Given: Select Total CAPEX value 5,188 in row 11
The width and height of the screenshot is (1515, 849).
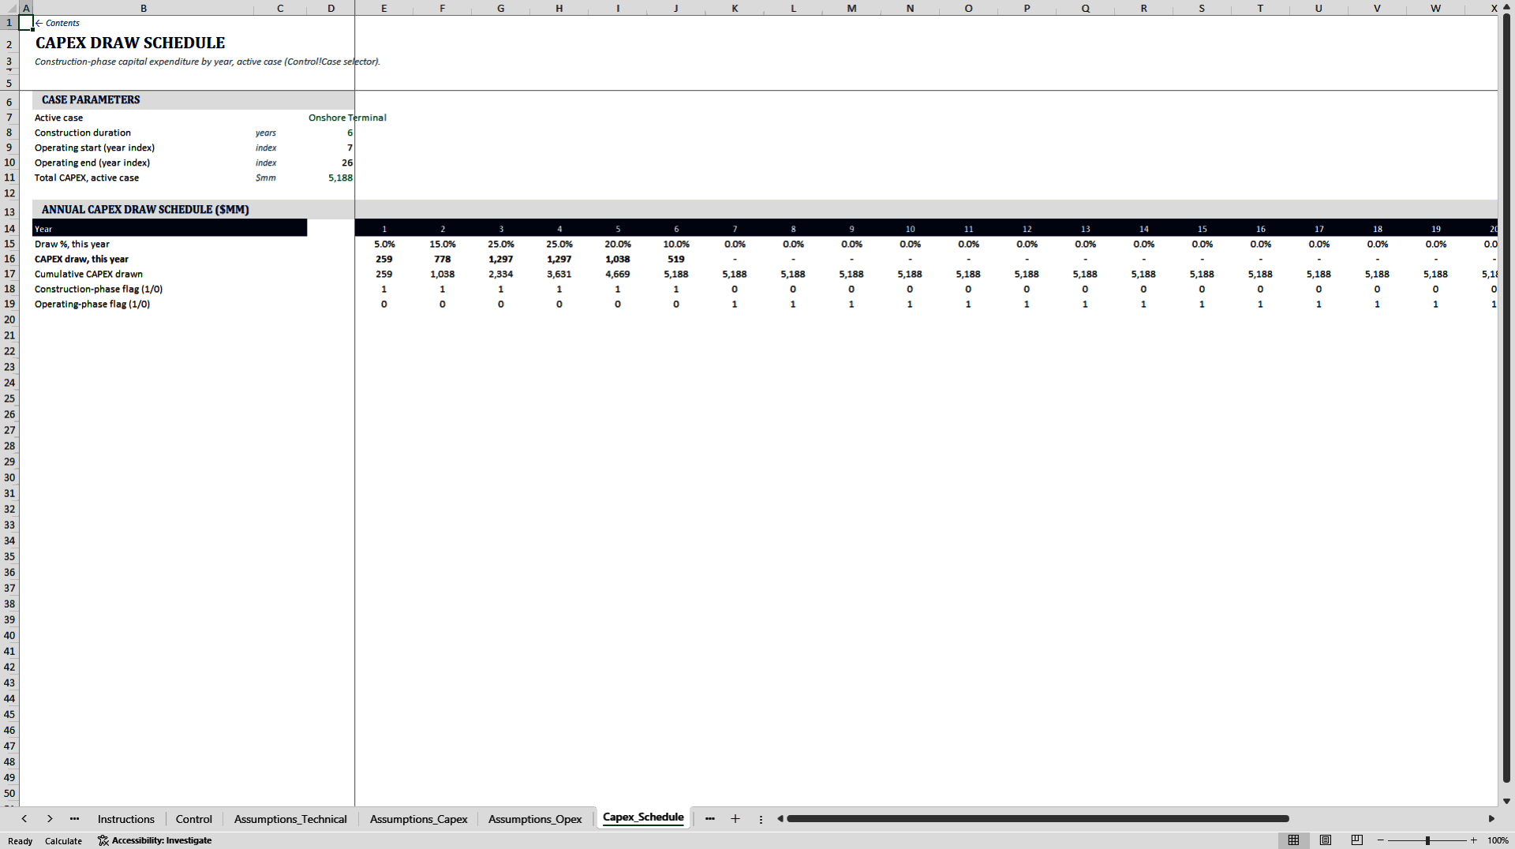Looking at the screenshot, I should click(x=331, y=178).
